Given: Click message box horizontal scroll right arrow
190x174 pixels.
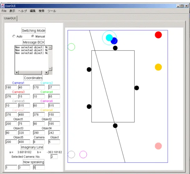Looking at the screenshot, I should 46,73.
